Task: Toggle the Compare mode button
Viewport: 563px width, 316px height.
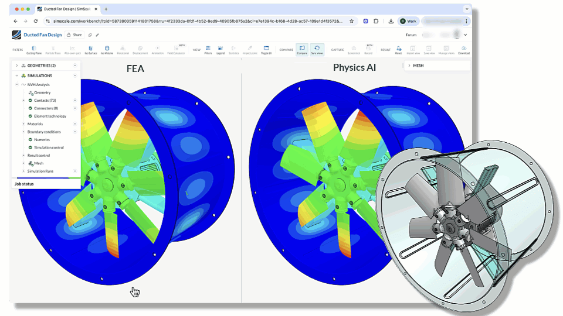Action: pos(301,50)
